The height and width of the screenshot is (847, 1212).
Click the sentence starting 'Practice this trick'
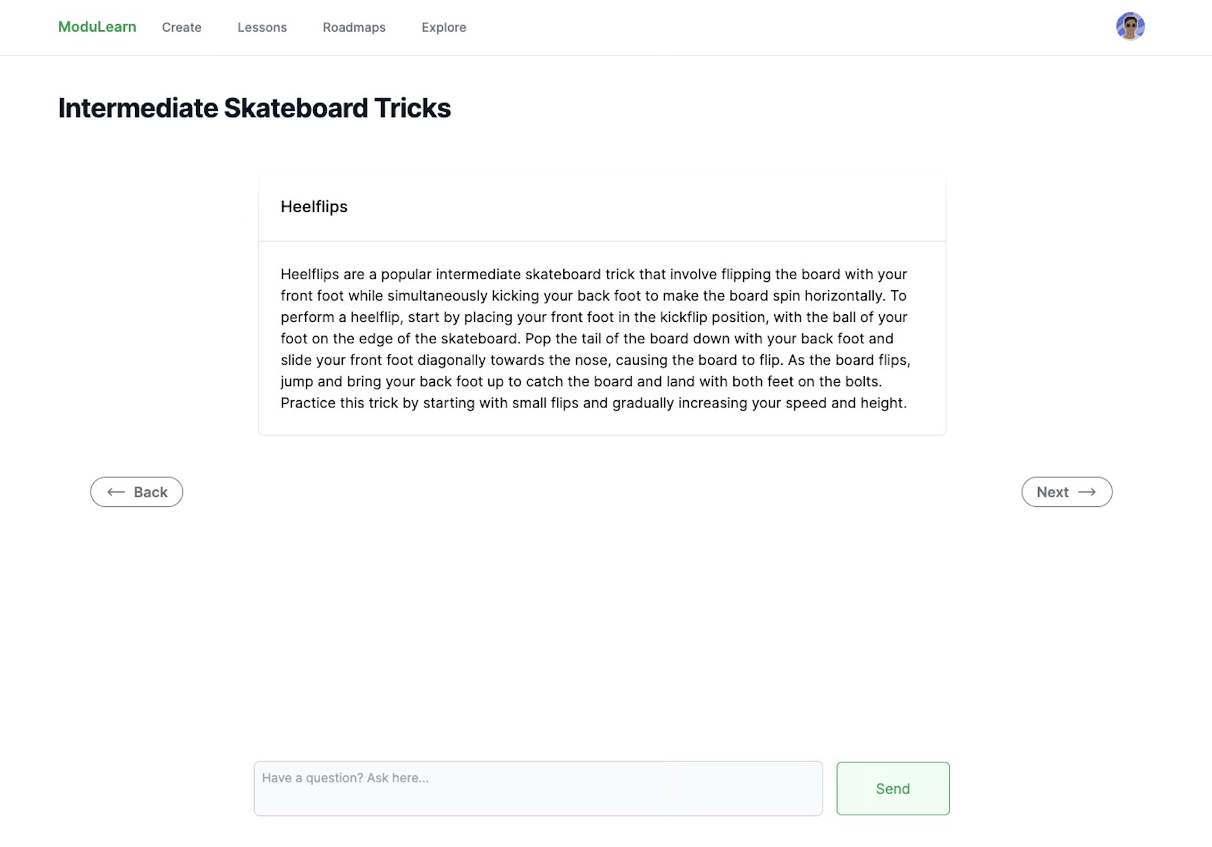tap(593, 403)
